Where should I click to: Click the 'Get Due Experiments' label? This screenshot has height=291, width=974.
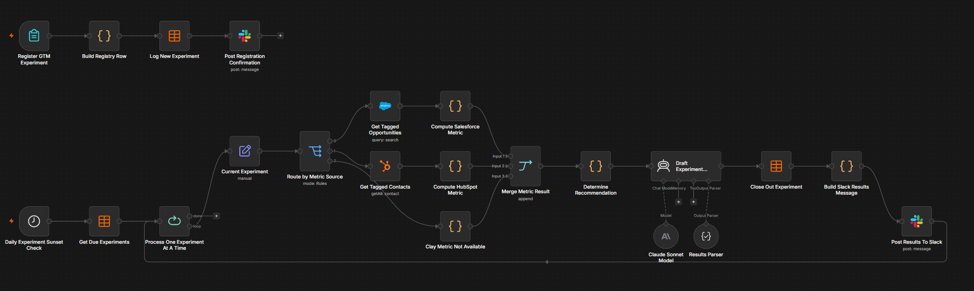click(x=104, y=242)
